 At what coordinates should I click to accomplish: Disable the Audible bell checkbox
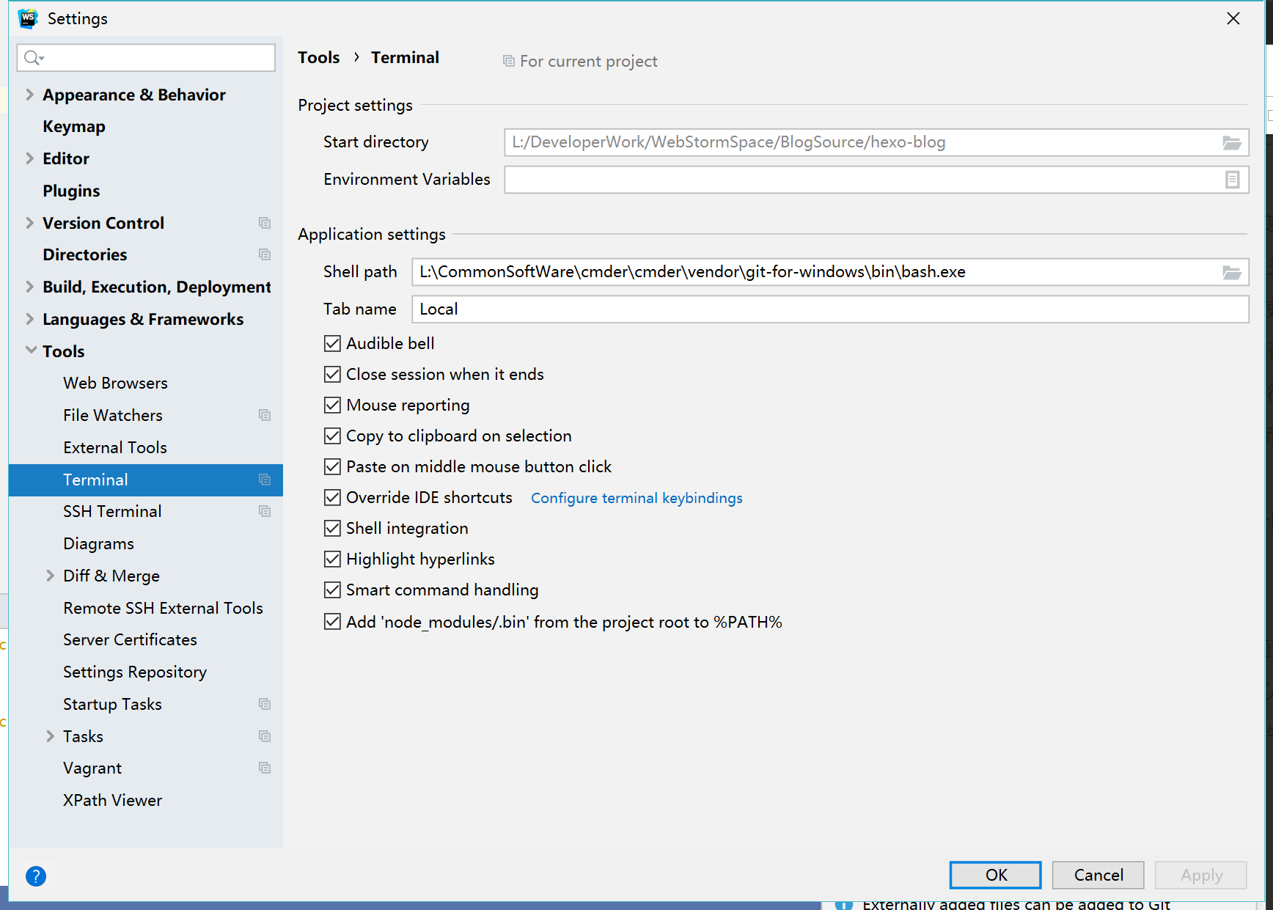coord(332,343)
